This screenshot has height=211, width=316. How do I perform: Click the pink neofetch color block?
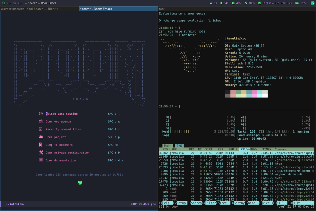pos(254,94)
